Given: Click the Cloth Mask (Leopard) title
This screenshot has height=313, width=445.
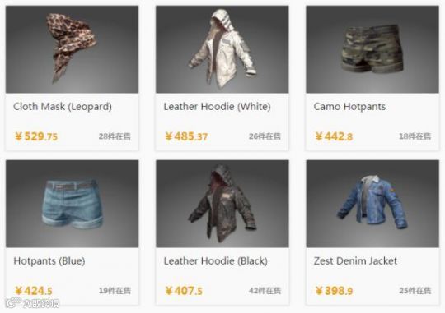Looking at the screenshot, I should pyautogui.click(x=63, y=107).
